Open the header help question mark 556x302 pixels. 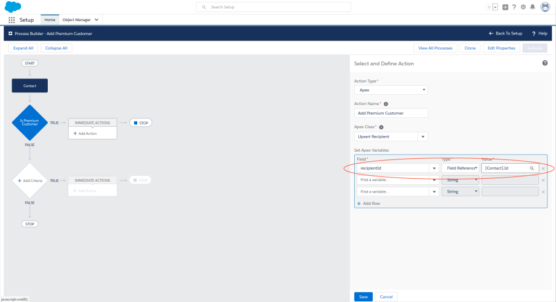tap(514, 7)
